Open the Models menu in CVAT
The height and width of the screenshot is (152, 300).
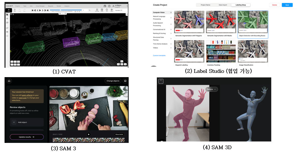[59, 6]
